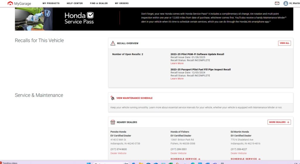
Task: Open the Help Center menu
Action: [x=75, y=4]
